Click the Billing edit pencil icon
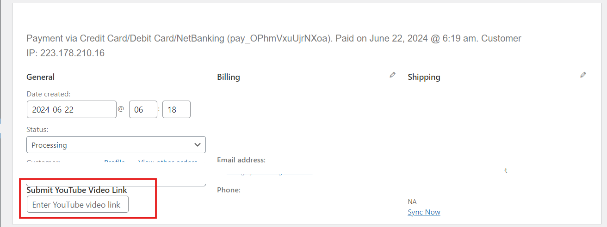Screen dimensions: 607x227 tap(393, 75)
